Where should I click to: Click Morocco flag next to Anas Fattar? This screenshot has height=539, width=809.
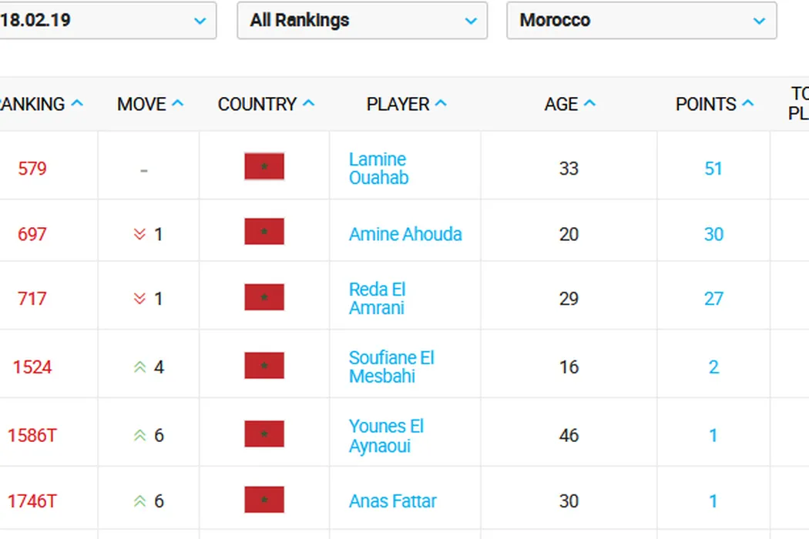click(264, 500)
